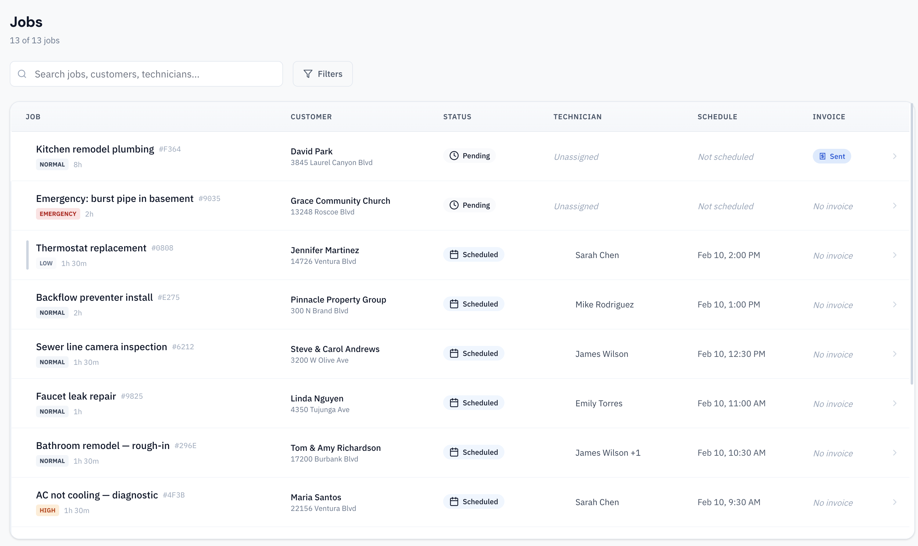Sort by the TECHNICIAN column header
The image size is (918, 546).
[x=577, y=117]
